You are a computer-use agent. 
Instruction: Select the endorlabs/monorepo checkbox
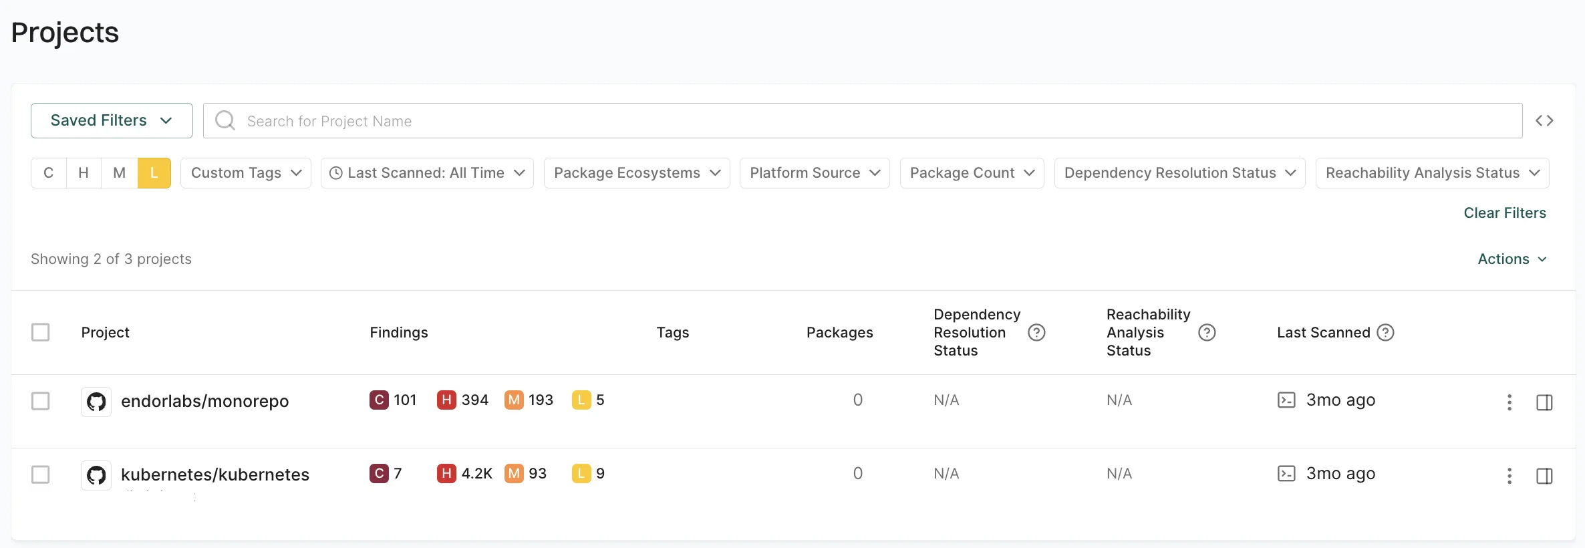click(x=41, y=401)
